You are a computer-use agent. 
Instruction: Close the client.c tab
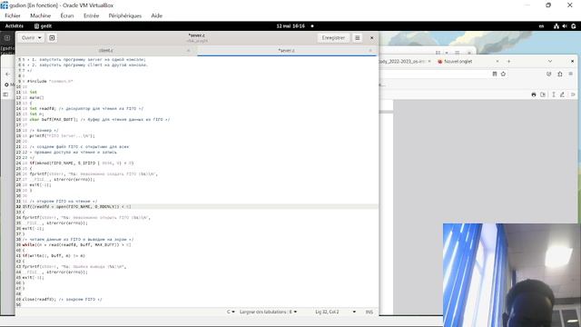pos(189,51)
